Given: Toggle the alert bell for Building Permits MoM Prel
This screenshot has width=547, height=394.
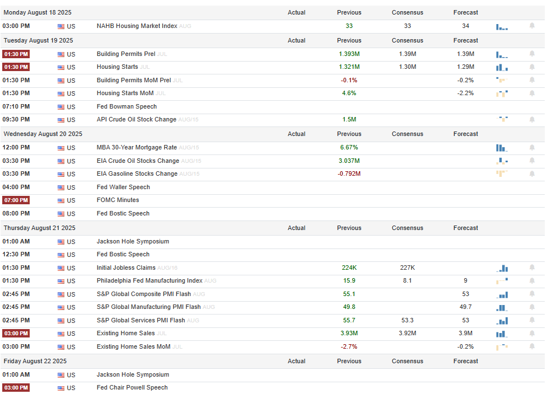Looking at the screenshot, I should [532, 80].
